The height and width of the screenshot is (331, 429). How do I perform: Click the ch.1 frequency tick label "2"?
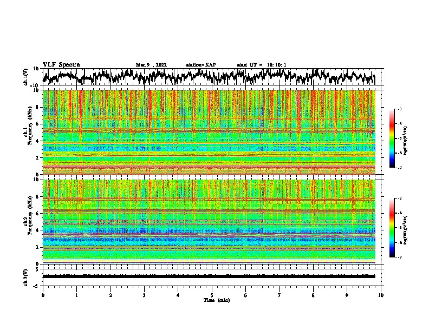[38, 157]
